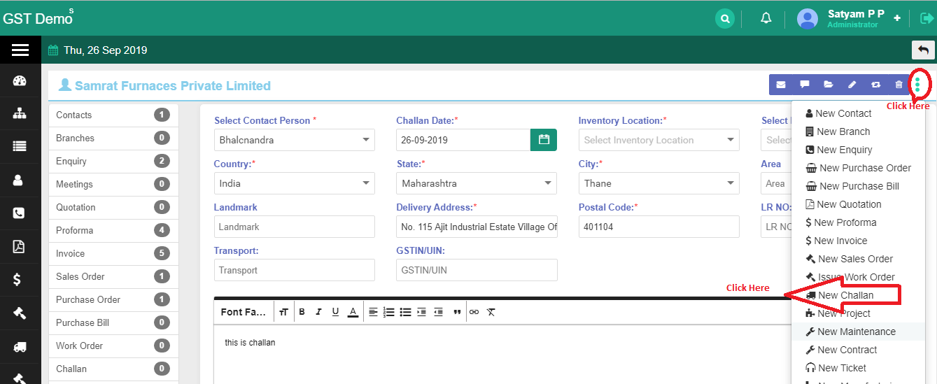Viewport: 937px width, 384px height.
Task: Choose New Purchase Order in the menu
Action: point(858,168)
